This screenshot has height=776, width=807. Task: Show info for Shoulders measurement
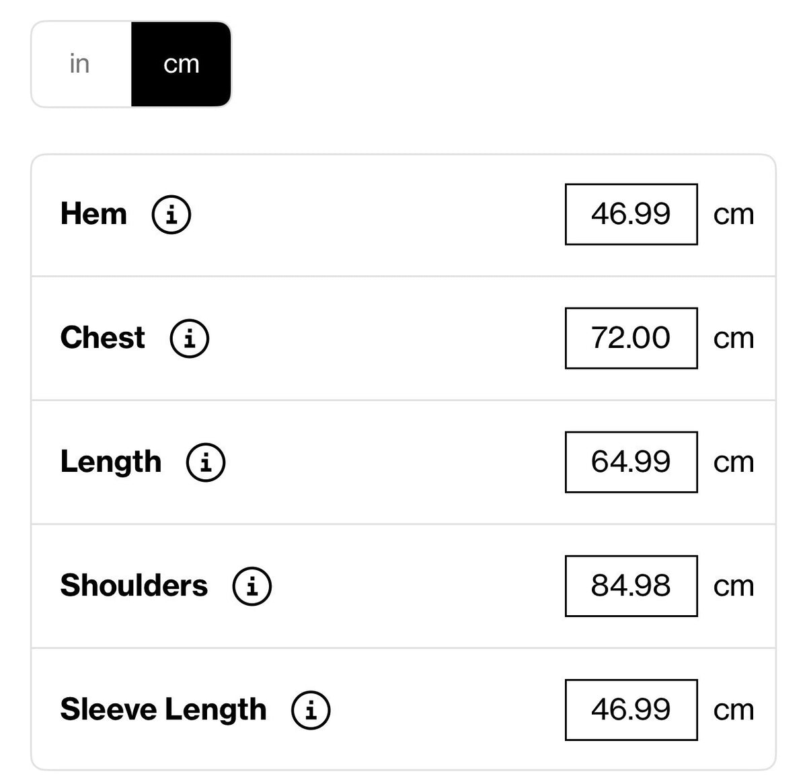point(252,586)
